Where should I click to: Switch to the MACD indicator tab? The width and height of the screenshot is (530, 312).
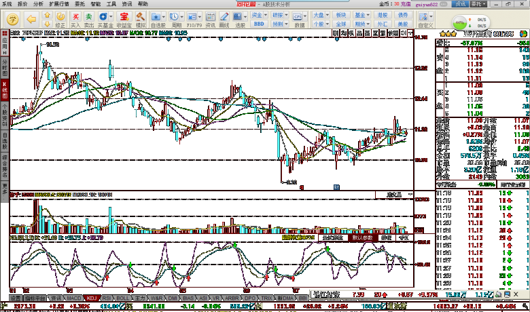73,298
